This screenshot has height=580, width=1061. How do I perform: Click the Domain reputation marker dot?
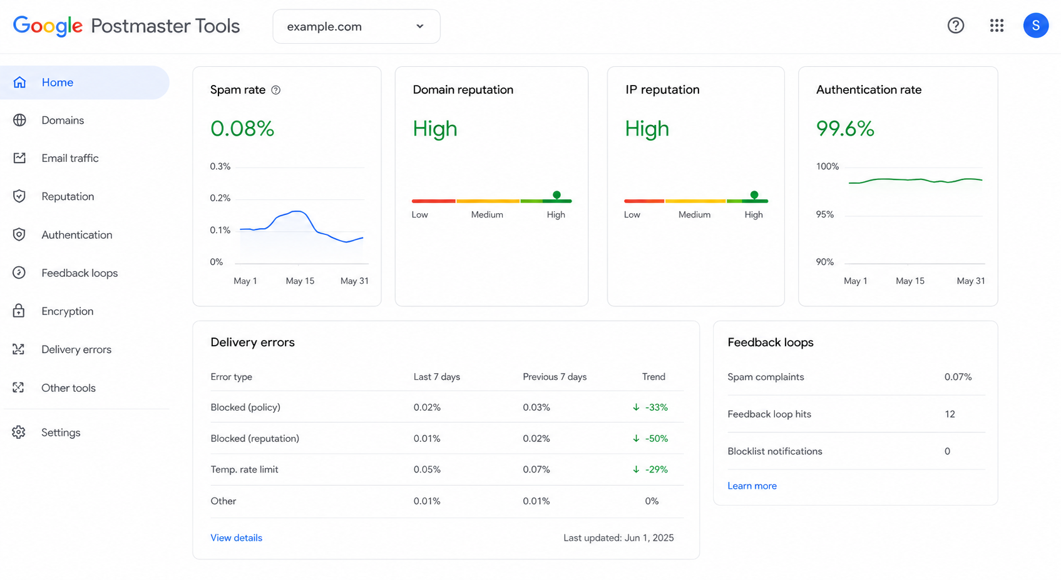tap(556, 195)
